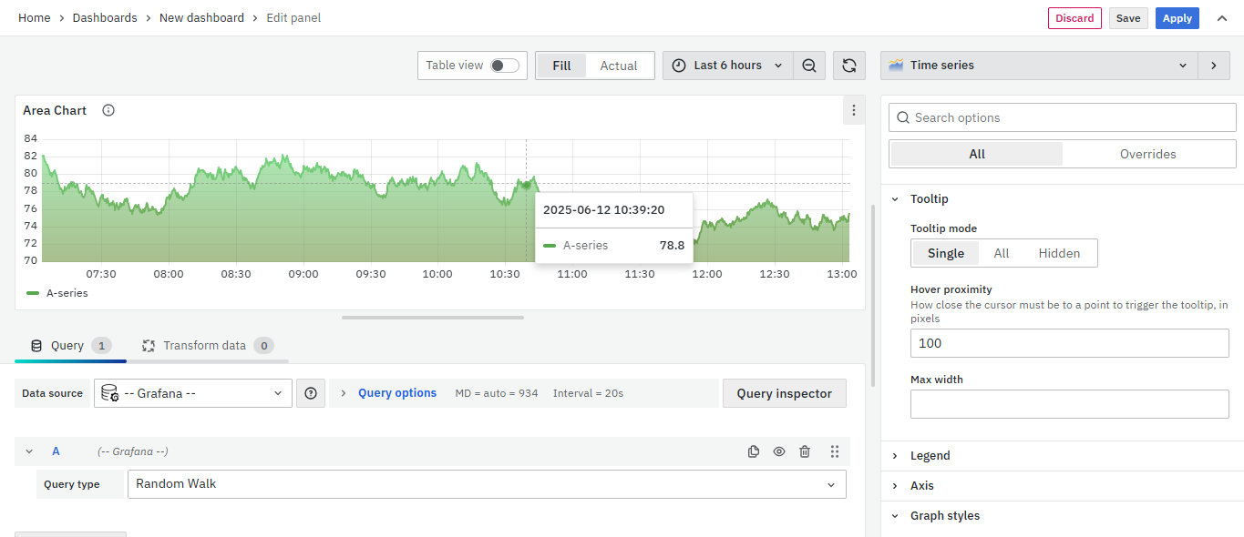This screenshot has height=537, width=1244.
Task: Open the Last 6 hours time picker
Action: tap(727, 66)
